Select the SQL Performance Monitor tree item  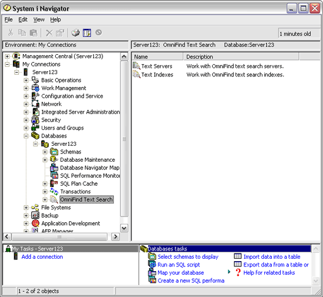(90, 176)
